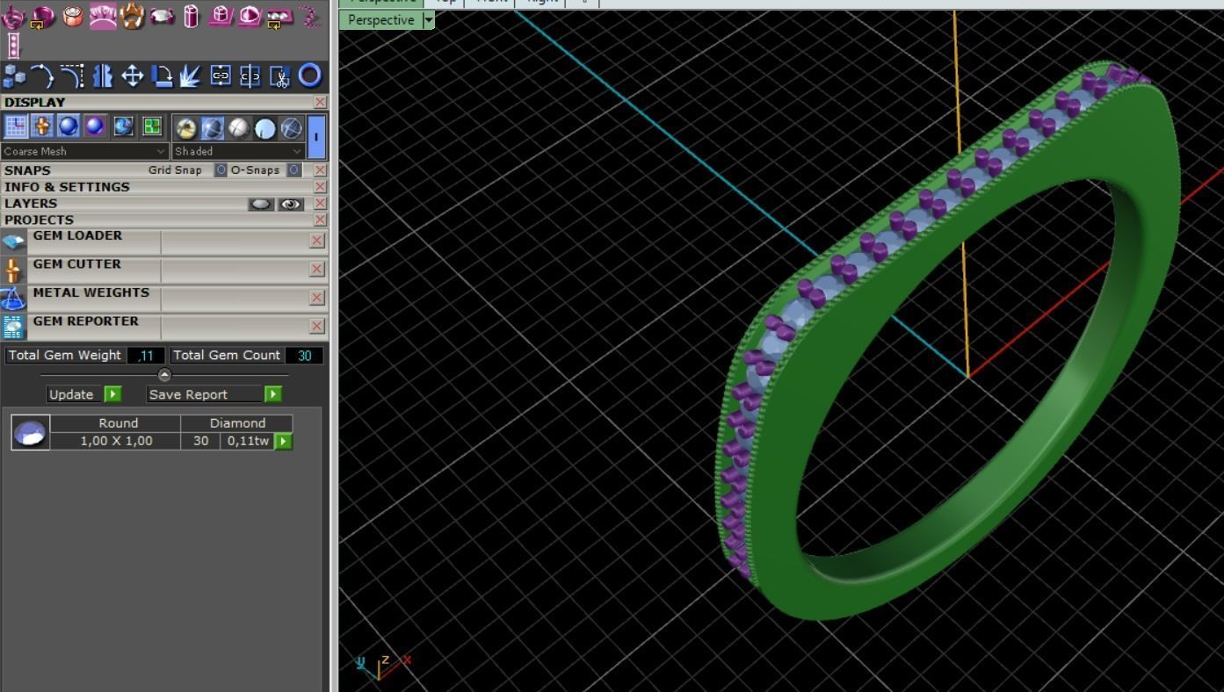Select the dashed corner fillet tool
The width and height of the screenshot is (1224, 692).
[72, 76]
